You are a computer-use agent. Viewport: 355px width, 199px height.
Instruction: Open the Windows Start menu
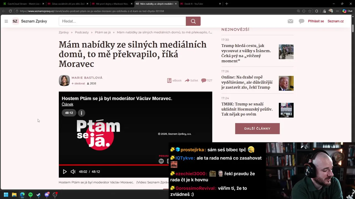click(6, 195)
